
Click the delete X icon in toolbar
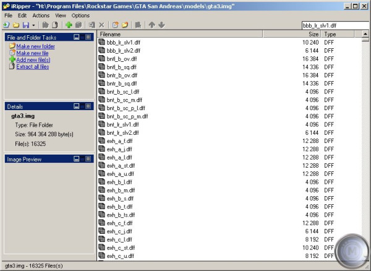coord(102,25)
